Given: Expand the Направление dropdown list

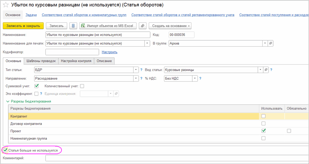Looking at the screenshot, I should click(x=136, y=79).
